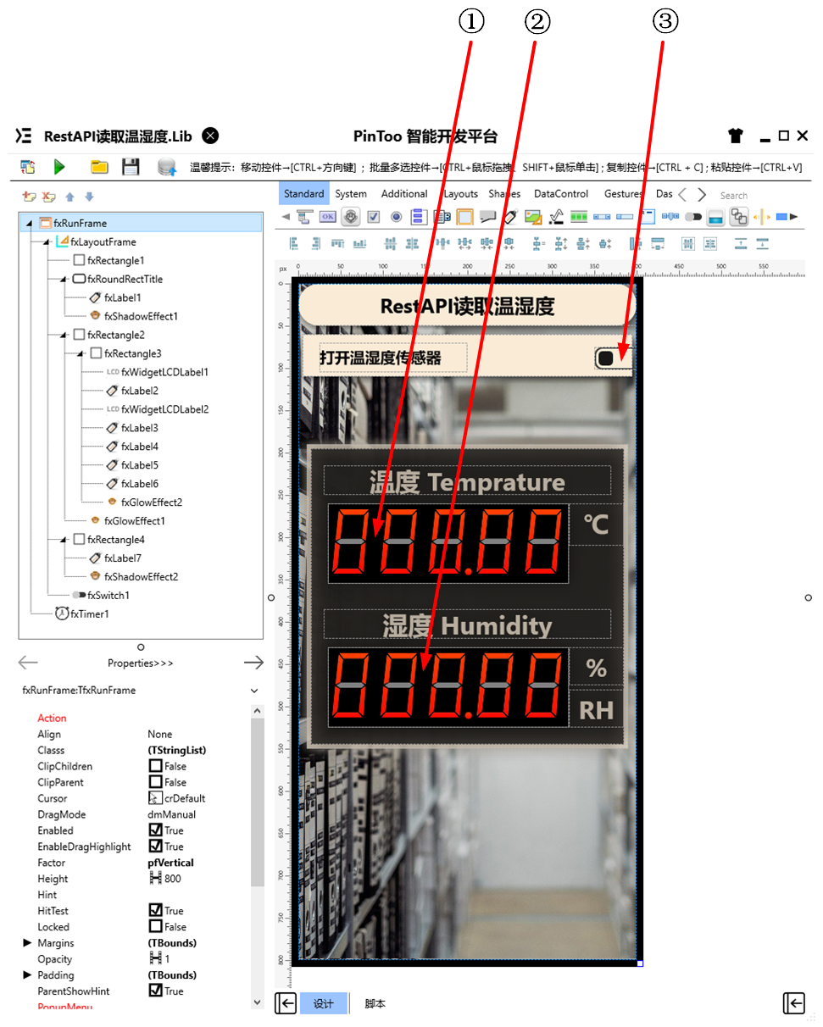This screenshot has height=1027, width=823.
Task: Select fxWidgetLCDLabel1 in the tree
Action: [164, 372]
